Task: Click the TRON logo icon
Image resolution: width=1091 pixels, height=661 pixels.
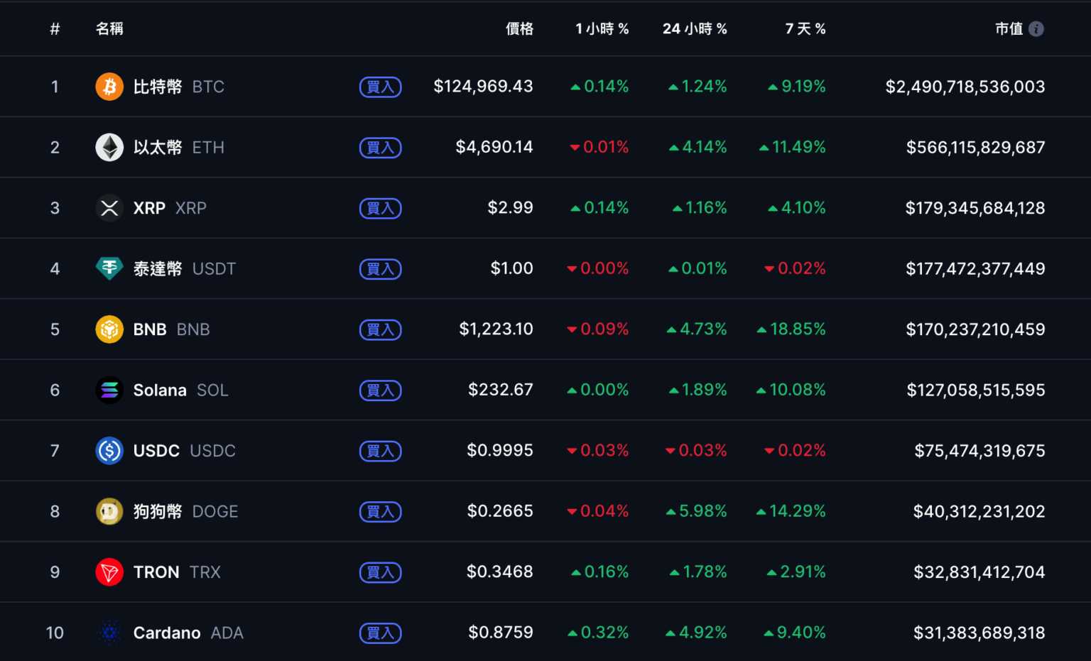Action: 109,572
